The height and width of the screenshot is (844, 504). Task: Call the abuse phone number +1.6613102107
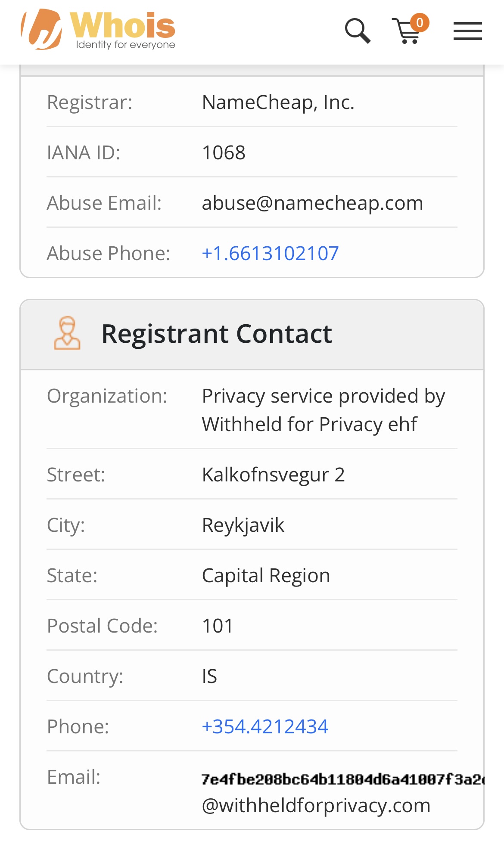270,253
